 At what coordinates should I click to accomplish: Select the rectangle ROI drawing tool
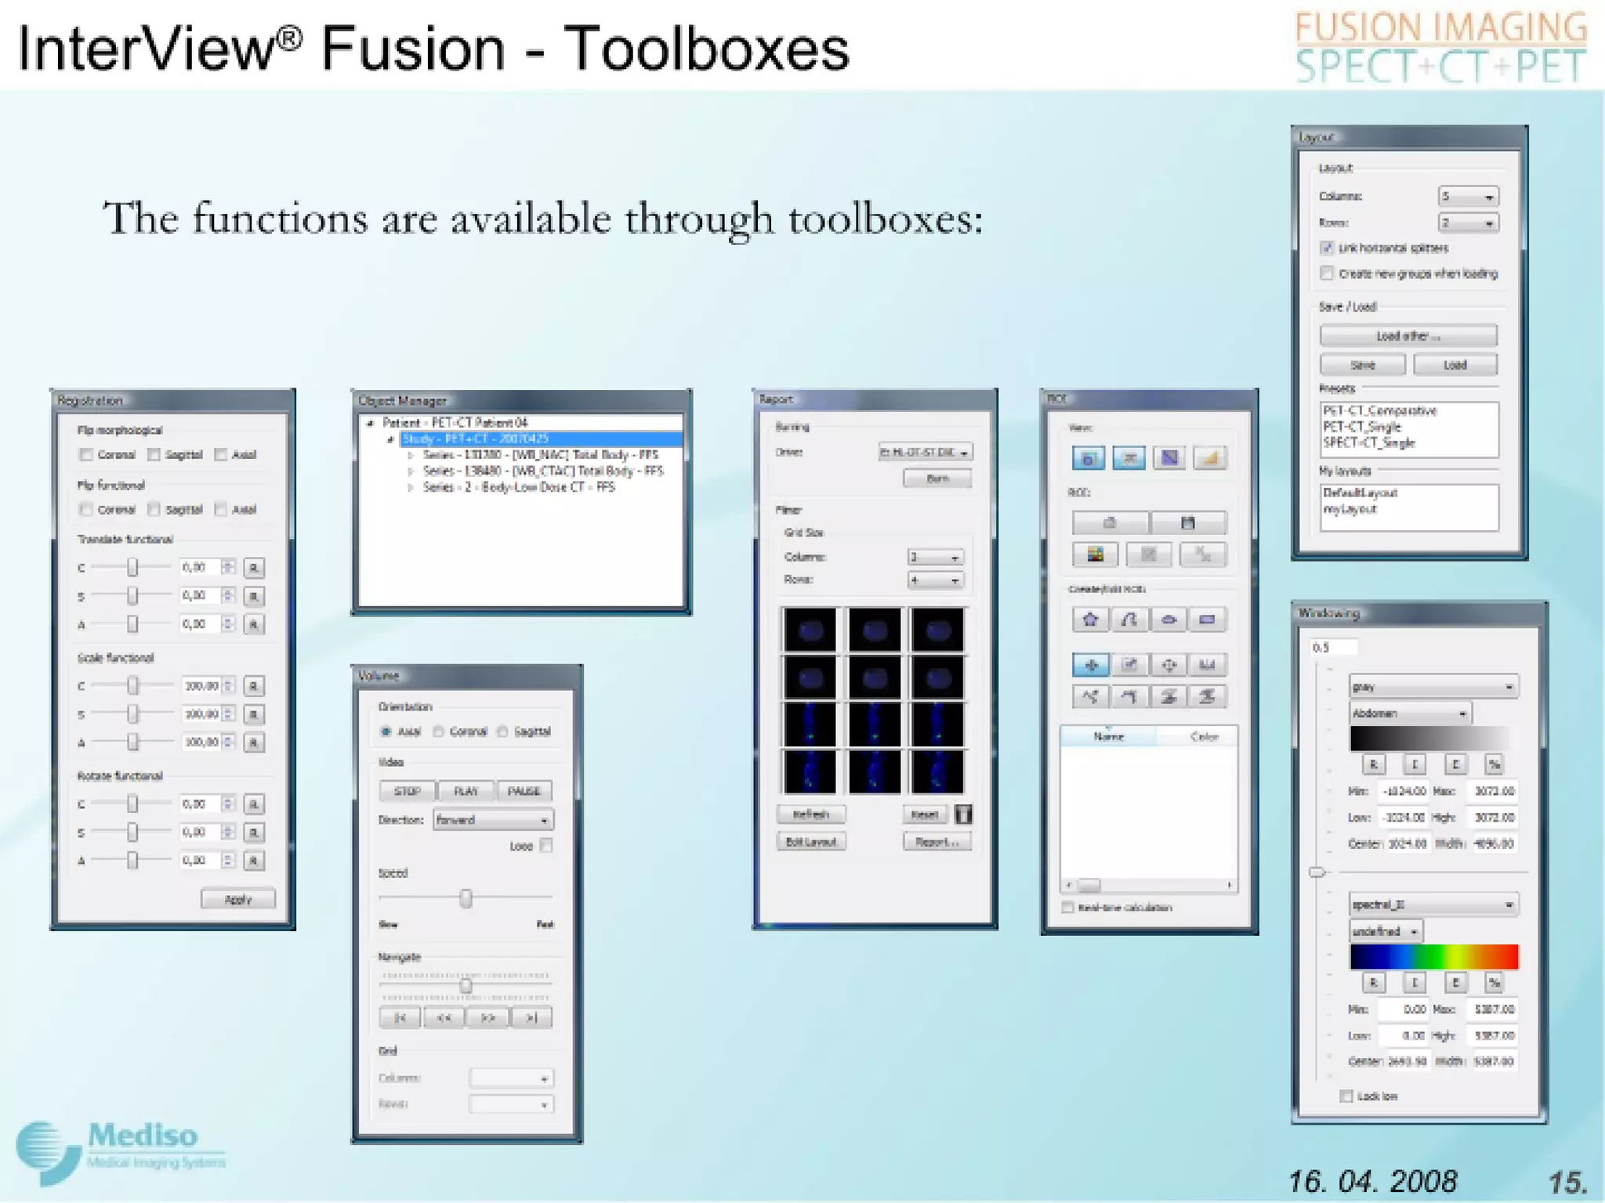[x=1207, y=620]
